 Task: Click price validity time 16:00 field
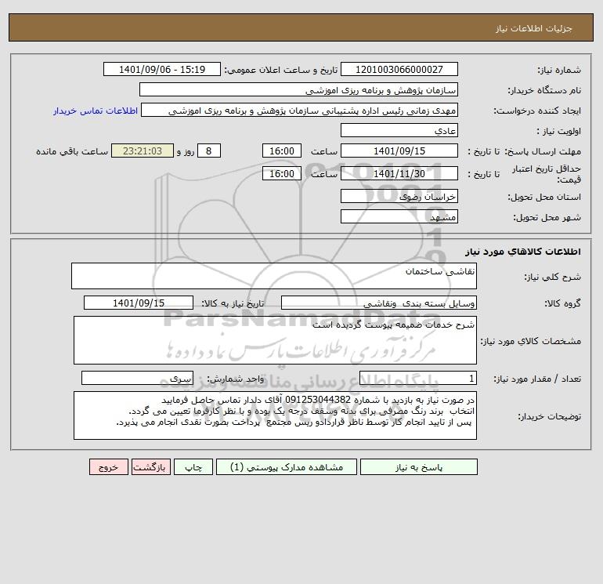pos(281,173)
